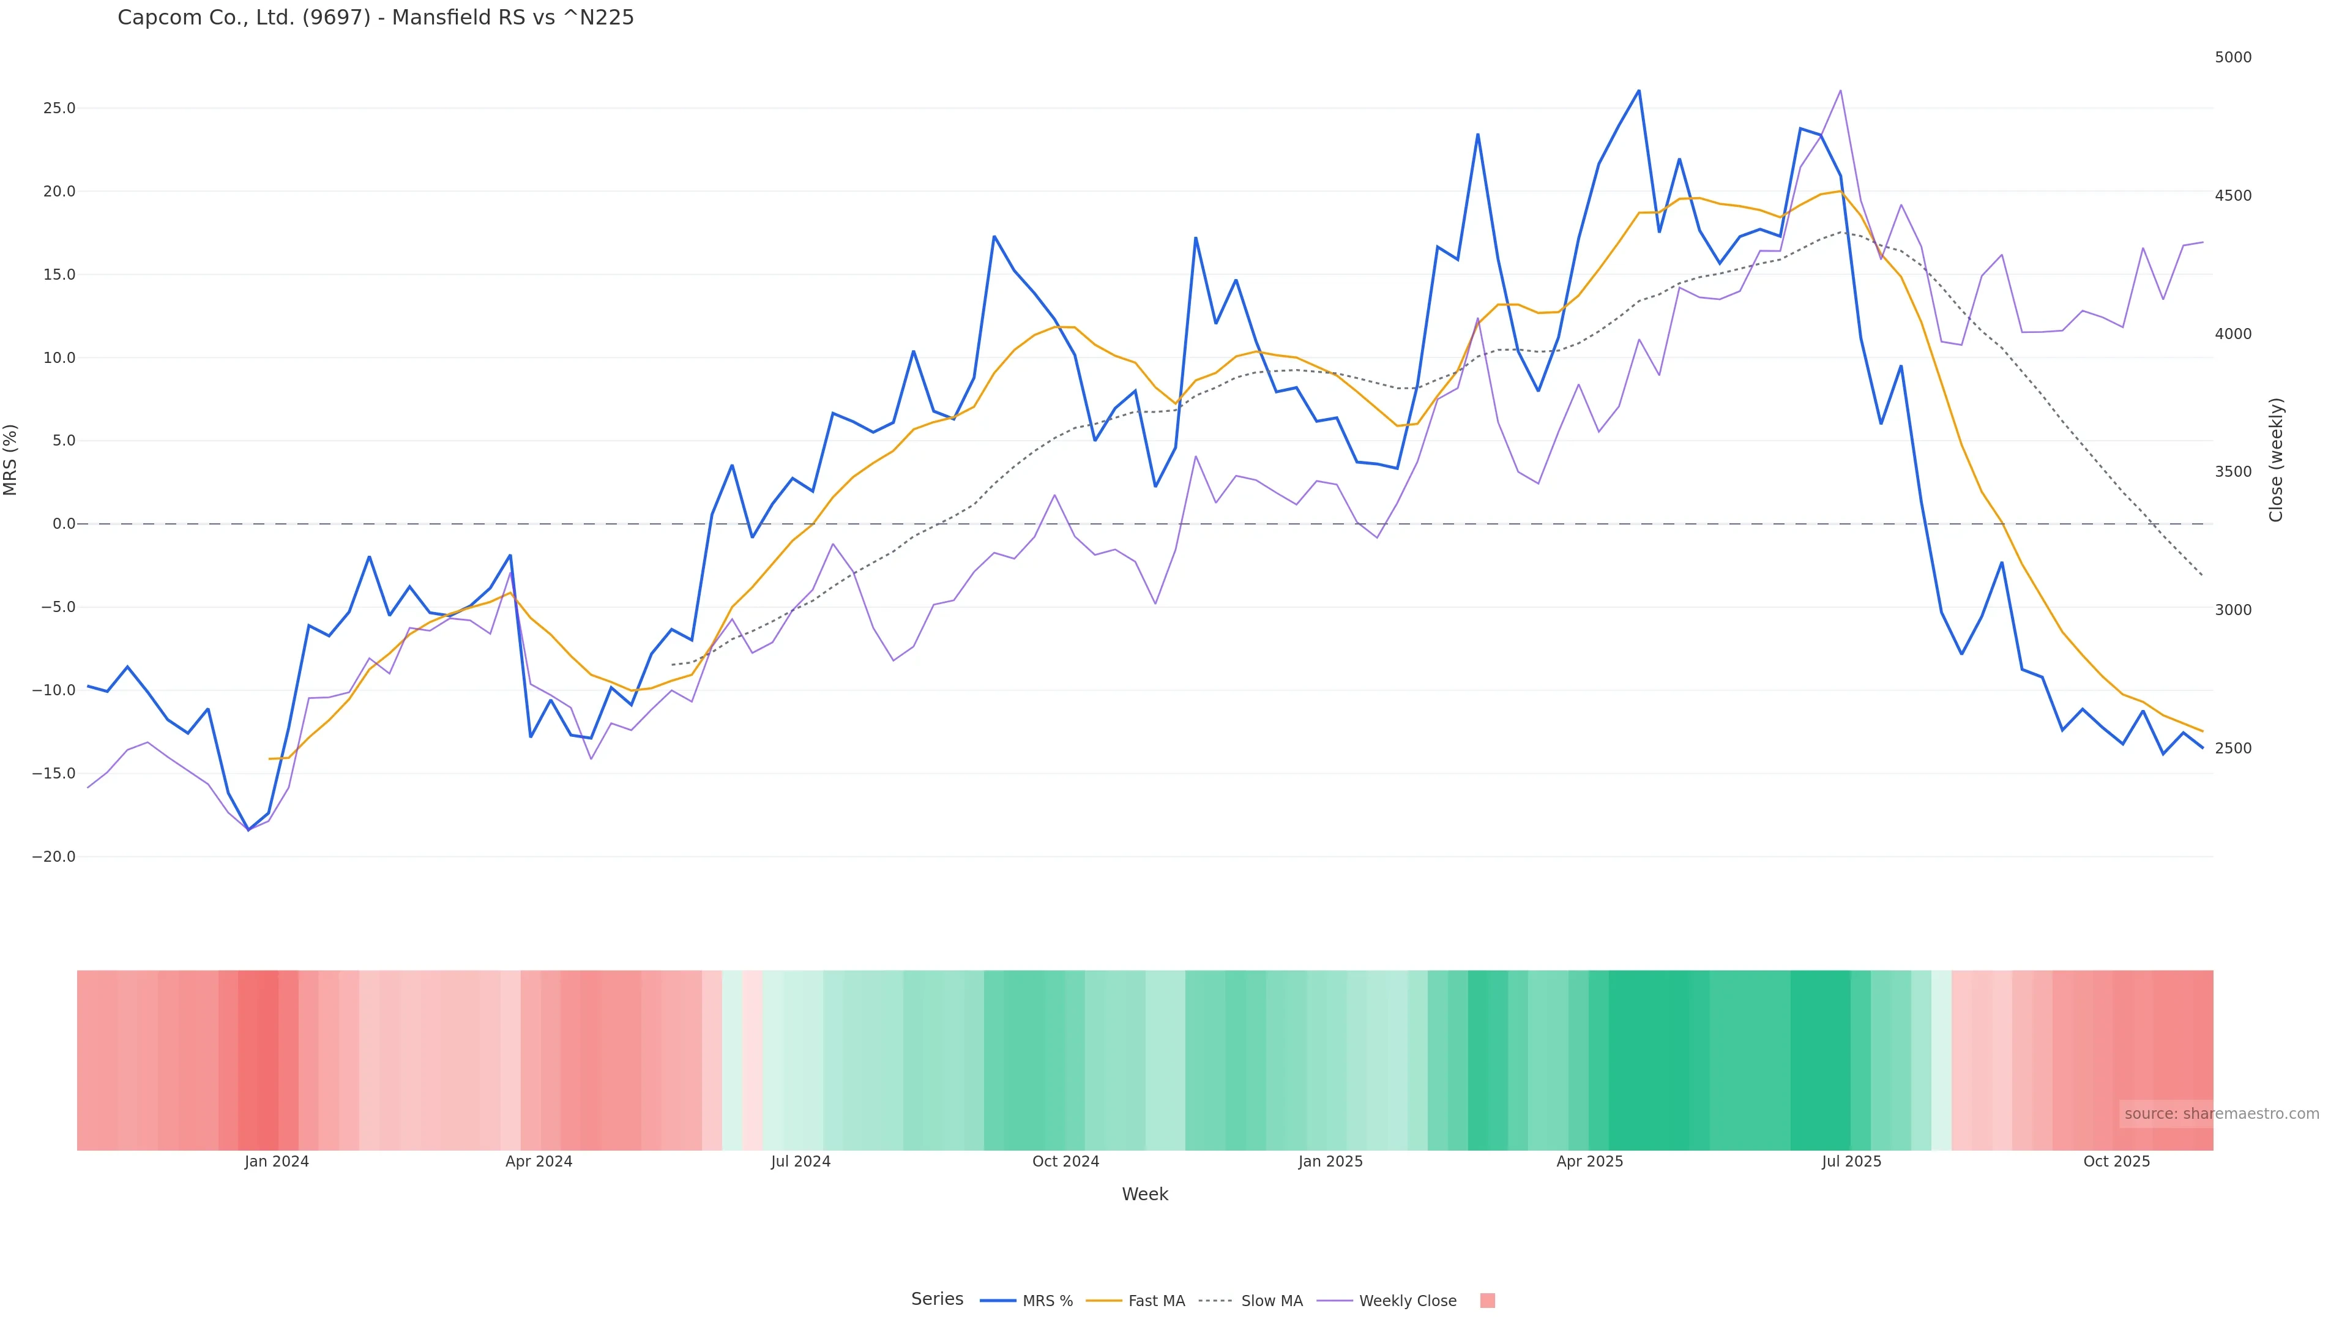Select the Jul 2025 x-axis tick label
Viewport: 2350px width, 1322px height.
(x=1851, y=1162)
